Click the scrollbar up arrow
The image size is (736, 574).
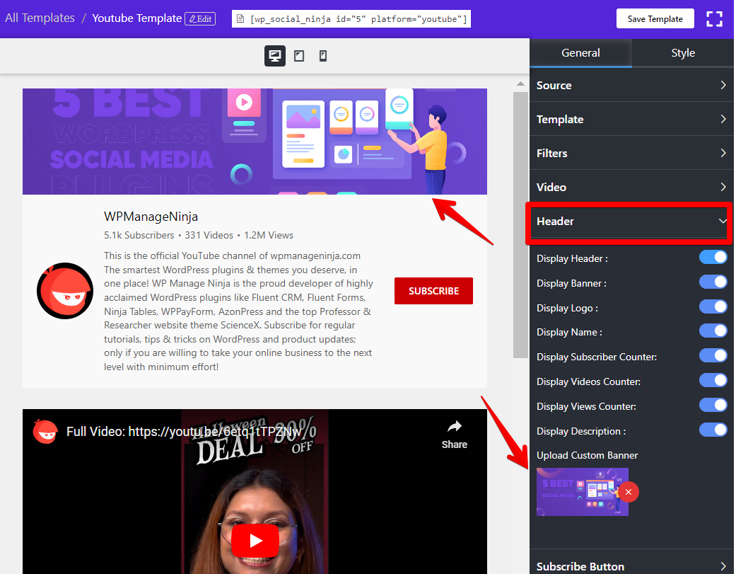coord(520,84)
